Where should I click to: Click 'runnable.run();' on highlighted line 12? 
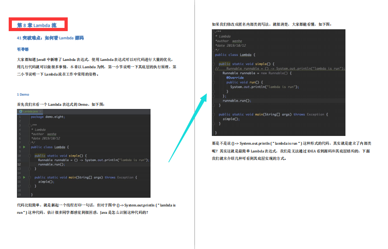pos(51,164)
